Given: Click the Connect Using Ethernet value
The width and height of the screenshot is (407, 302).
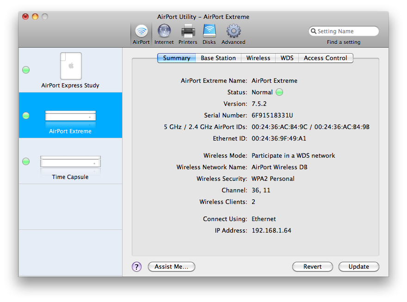Looking at the screenshot, I should 264,219.
